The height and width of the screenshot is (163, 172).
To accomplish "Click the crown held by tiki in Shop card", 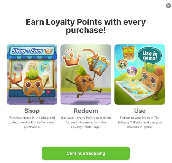I will pyautogui.click(x=16, y=78).
